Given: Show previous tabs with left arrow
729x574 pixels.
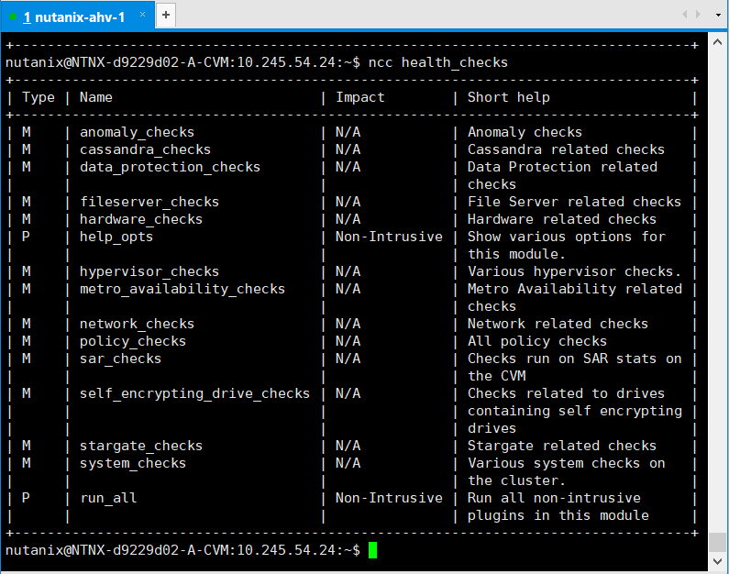Looking at the screenshot, I should tap(684, 15).
